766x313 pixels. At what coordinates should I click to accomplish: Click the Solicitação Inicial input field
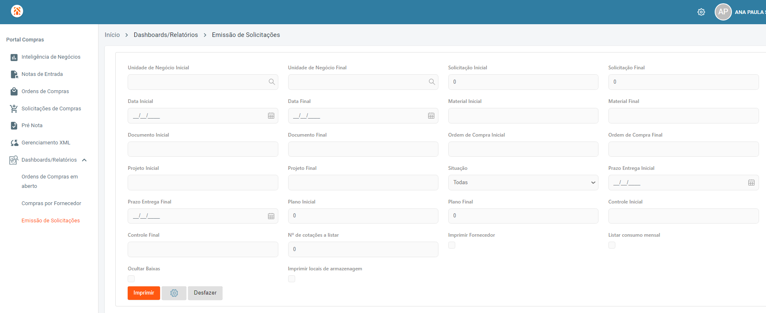523,82
